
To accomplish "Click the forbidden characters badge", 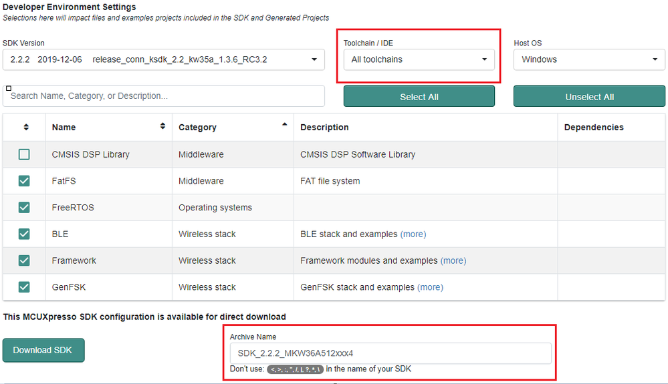I will click(296, 369).
